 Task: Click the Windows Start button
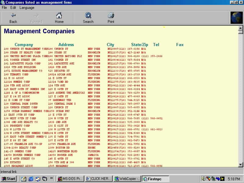(x=9, y=179)
